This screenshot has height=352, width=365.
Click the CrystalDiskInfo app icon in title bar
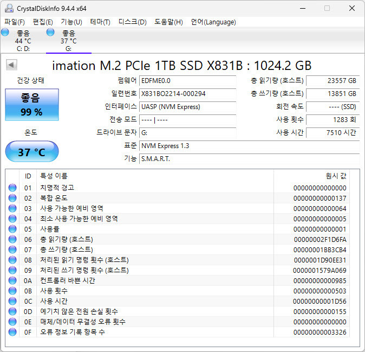[x=9, y=8]
